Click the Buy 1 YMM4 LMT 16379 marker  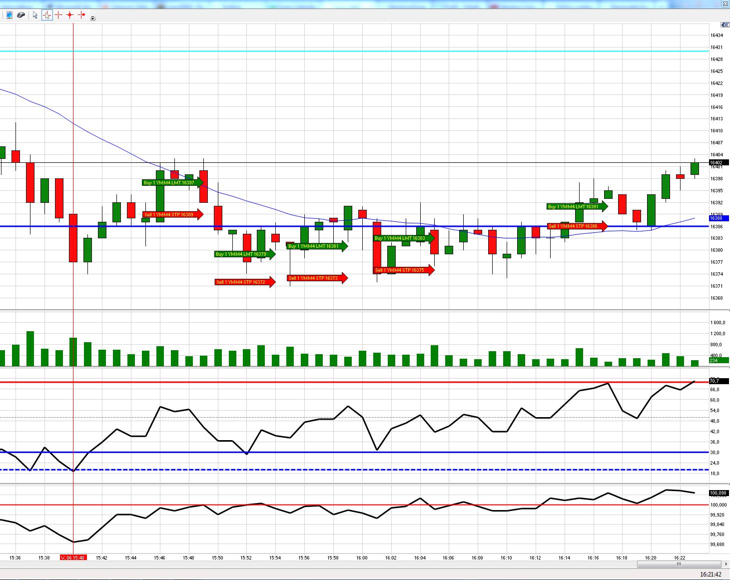tap(245, 254)
